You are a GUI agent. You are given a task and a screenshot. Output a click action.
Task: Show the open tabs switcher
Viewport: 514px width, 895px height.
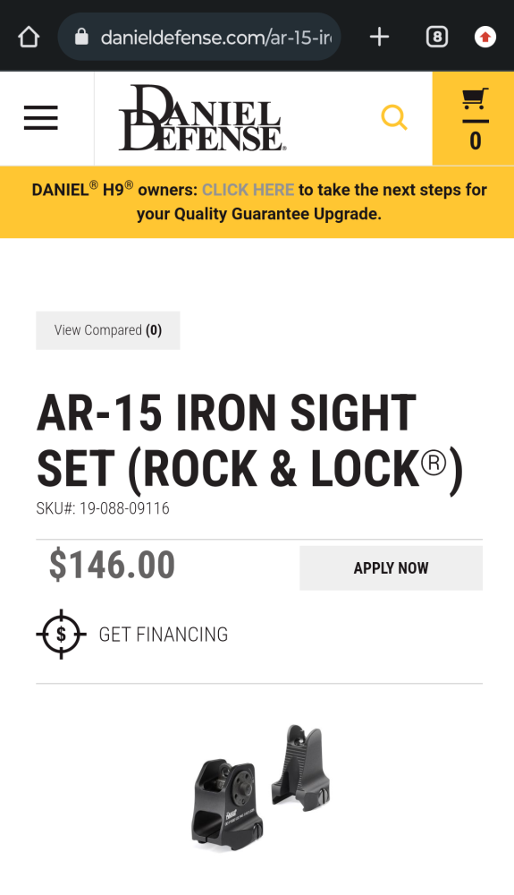[x=437, y=38]
